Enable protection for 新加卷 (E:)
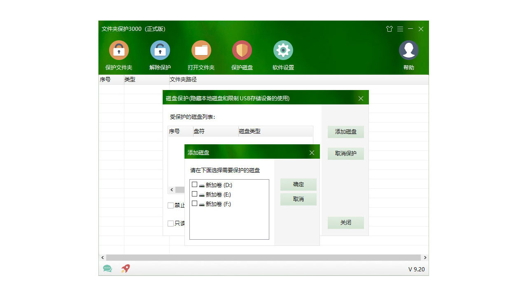Viewport: 527px width, 296px height. click(194, 194)
